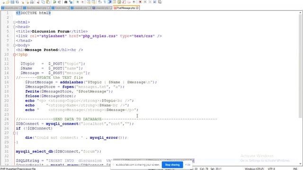This screenshot has height=170, width=303.
Task: Click the PHP Hypertext Preprocessor file status label
Action: (18, 169)
